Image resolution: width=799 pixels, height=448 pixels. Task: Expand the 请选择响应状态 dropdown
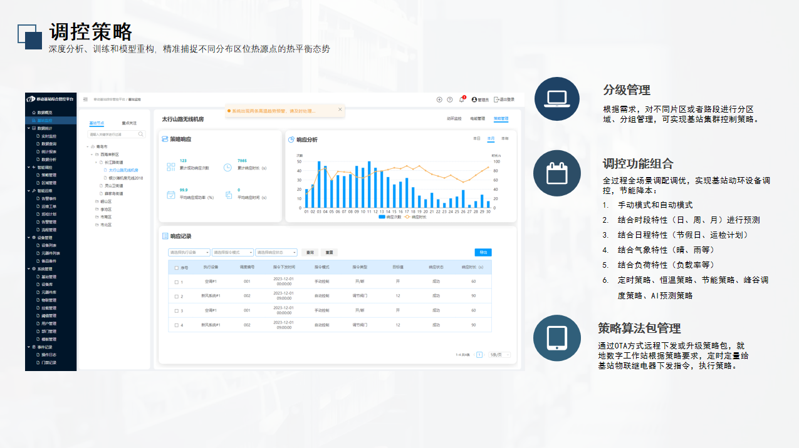[276, 253]
